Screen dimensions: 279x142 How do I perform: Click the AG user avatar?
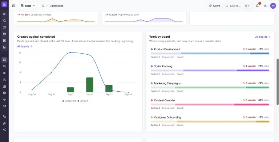click(273, 6)
